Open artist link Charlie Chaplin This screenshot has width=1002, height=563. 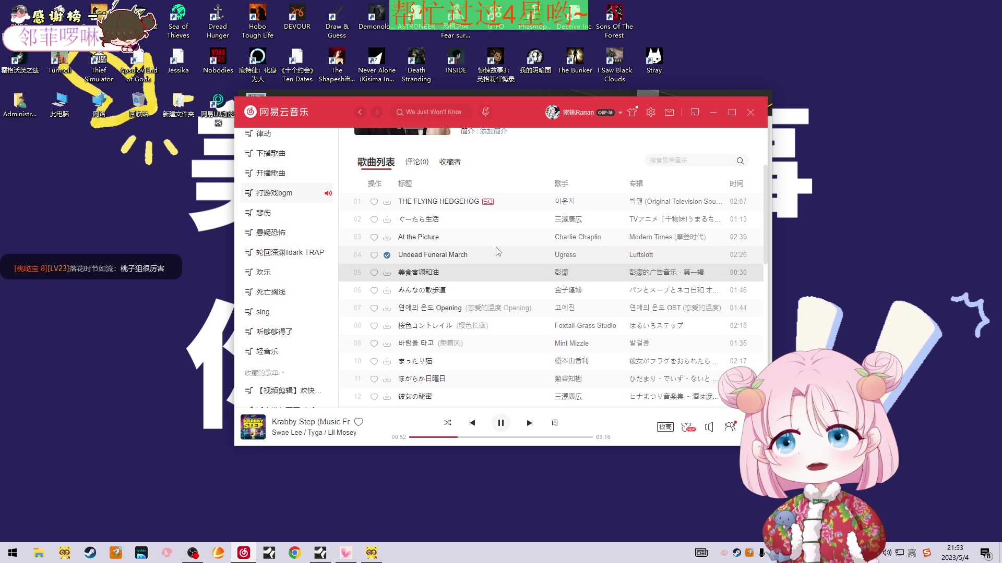click(578, 237)
